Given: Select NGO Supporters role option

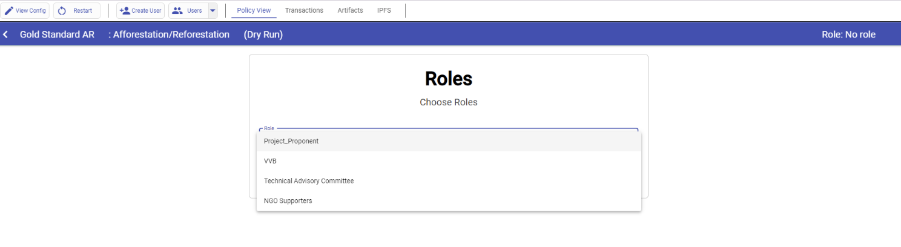Looking at the screenshot, I should click(288, 200).
